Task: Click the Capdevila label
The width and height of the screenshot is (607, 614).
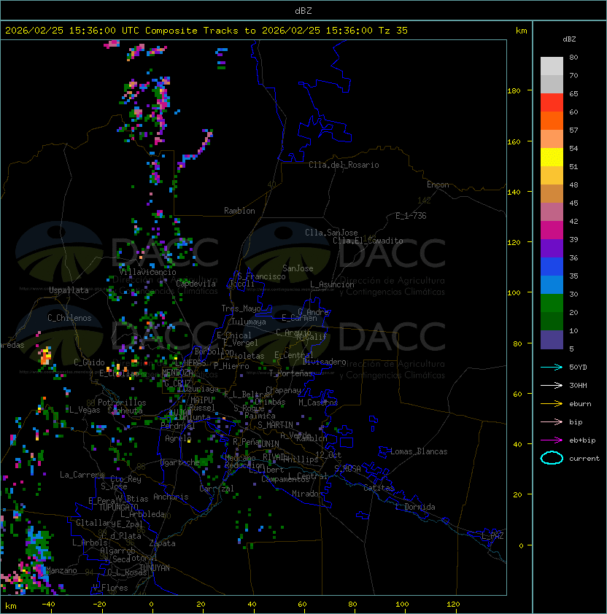Action: click(x=196, y=284)
